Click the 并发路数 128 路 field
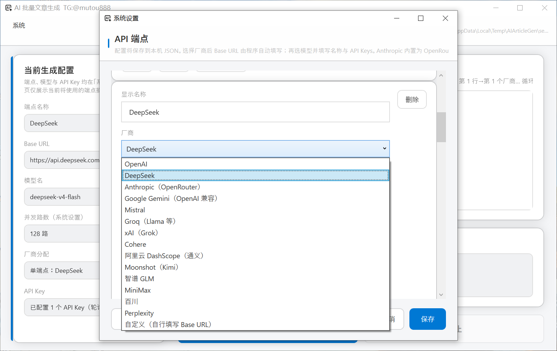 pos(62,234)
